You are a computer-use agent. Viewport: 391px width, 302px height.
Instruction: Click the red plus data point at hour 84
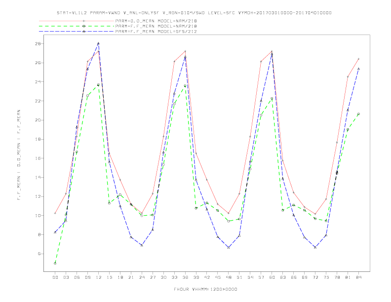pyautogui.click(x=359, y=59)
